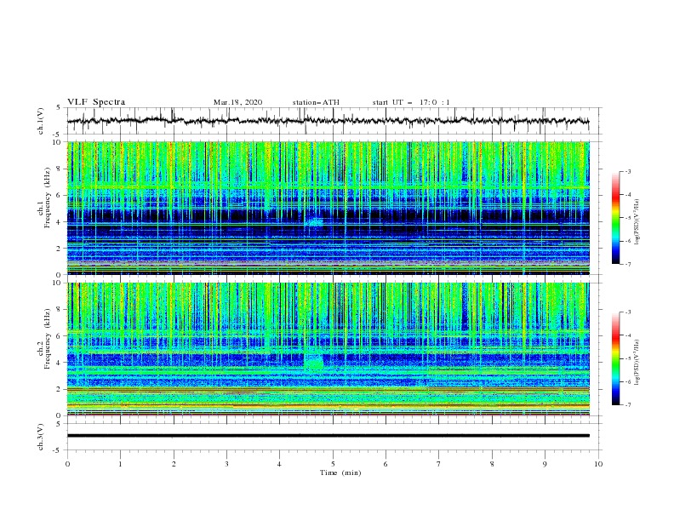Click time axis tick label "1"
Image resolution: width=674 pixels, height=521 pixels.
(x=120, y=464)
